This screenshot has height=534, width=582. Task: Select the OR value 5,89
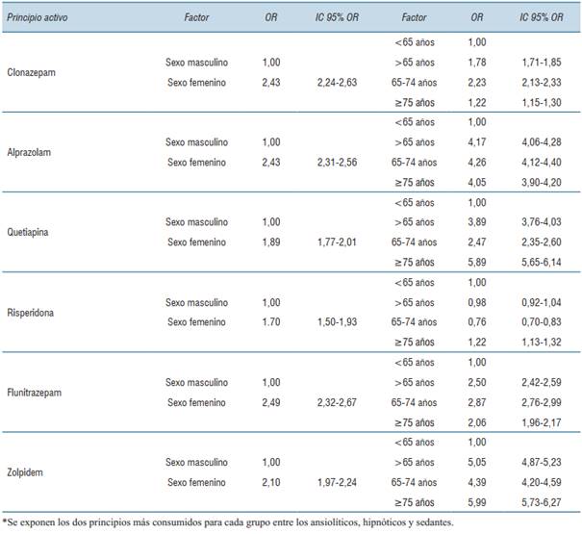477,261
